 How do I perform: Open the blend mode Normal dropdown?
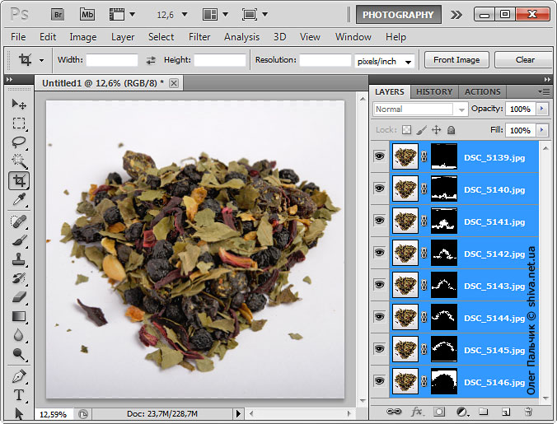tap(420, 109)
